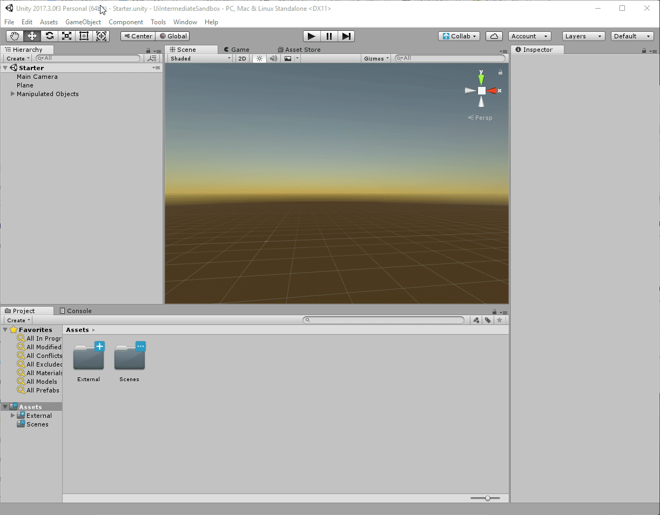Click the Step frame button

346,36
